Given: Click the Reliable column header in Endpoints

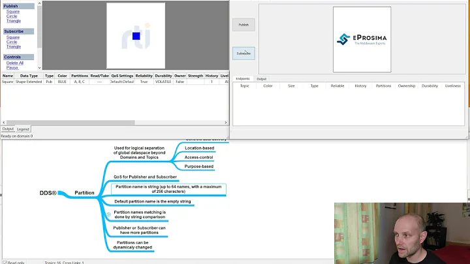Looking at the screenshot, I should (x=337, y=86).
